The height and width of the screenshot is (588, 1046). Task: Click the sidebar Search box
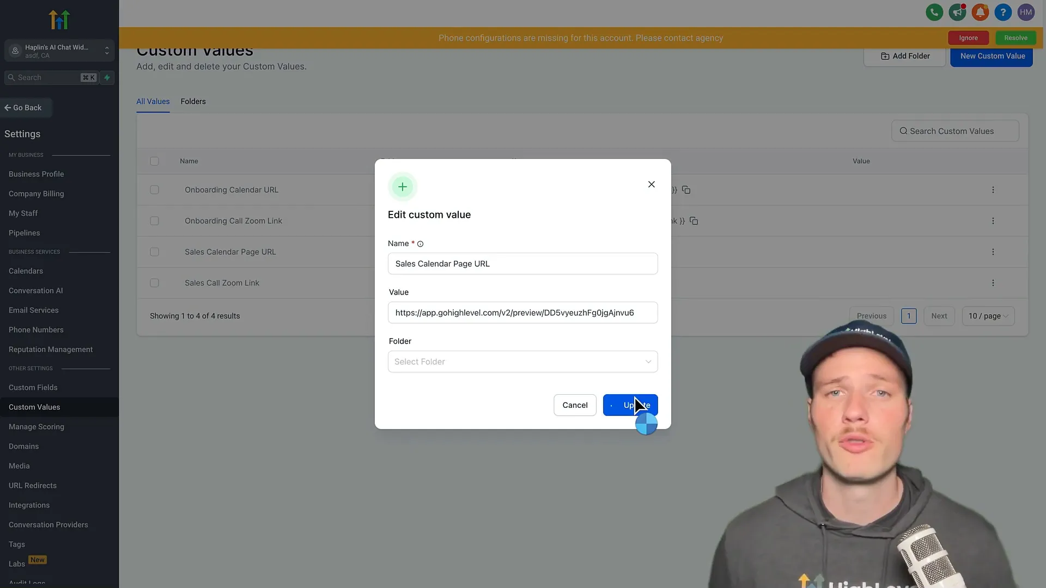pyautogui.click(x=52, y=77)
